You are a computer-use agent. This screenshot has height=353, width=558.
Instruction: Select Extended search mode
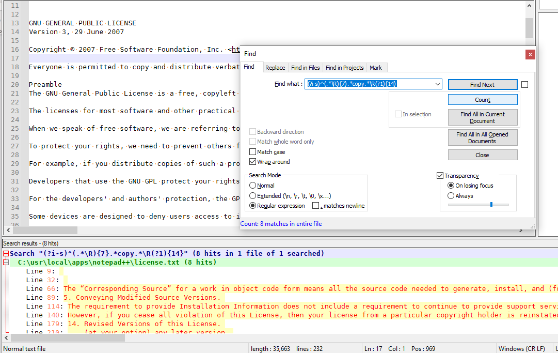tap(252, 196)
